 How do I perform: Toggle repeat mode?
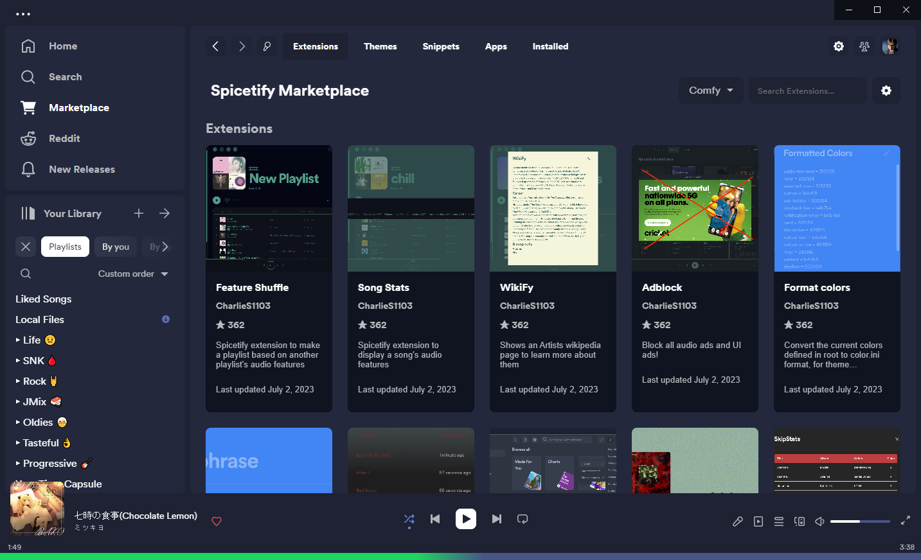523,519
